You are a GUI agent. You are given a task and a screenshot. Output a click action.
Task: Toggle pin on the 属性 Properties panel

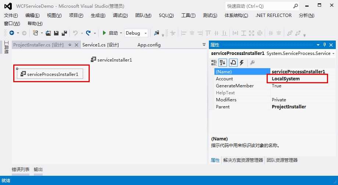tap(325, 45)
